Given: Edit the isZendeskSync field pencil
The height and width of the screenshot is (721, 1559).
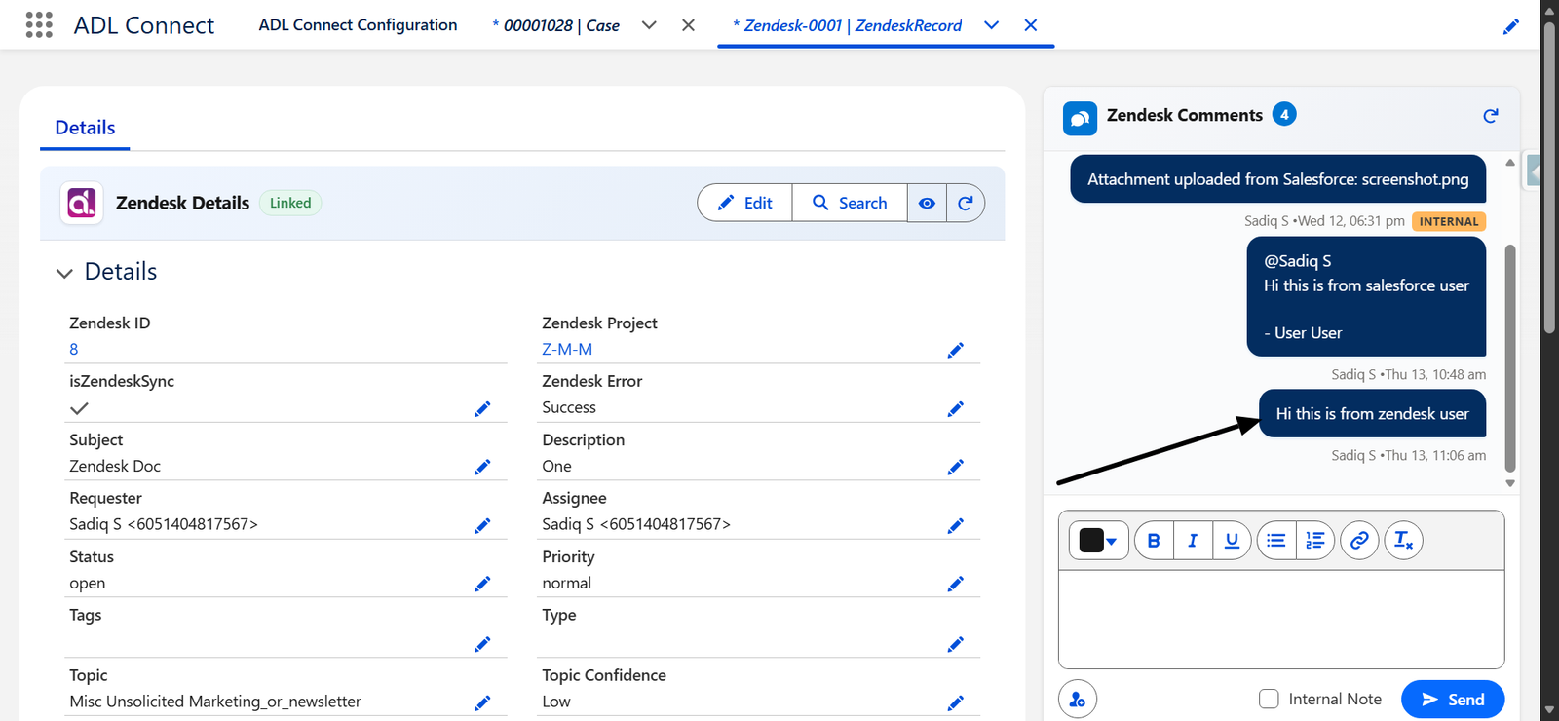Looking at the screenshot, I should tap(481, 409).
